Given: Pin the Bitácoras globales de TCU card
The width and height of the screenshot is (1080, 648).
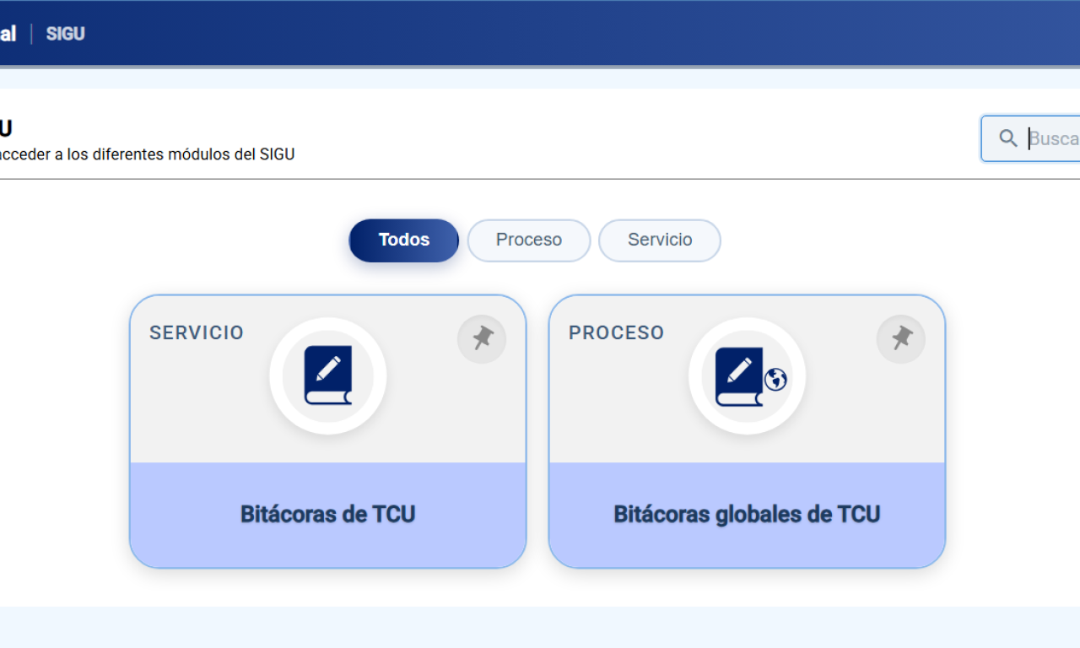Looking at the screenshot, I should (901, 339).
